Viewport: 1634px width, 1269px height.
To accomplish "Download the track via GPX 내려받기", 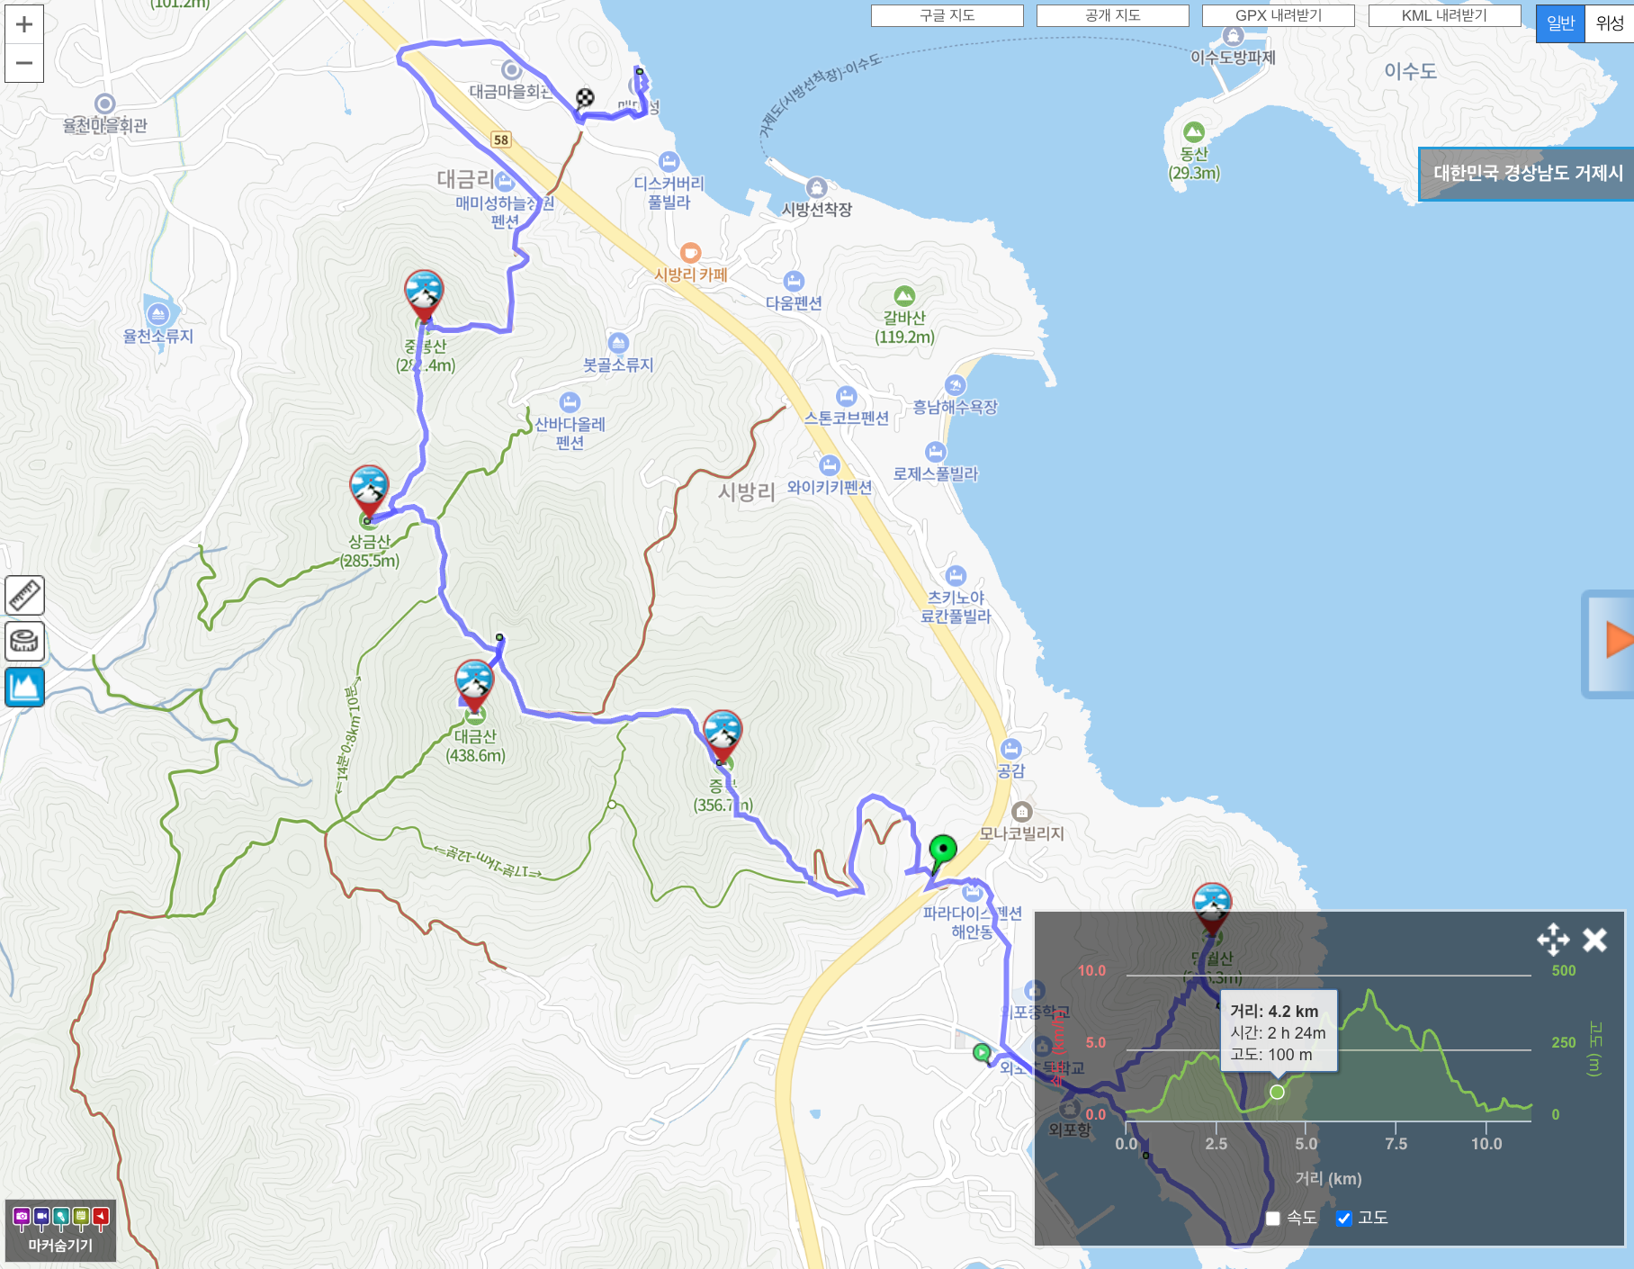I will tap(1279, 15).
